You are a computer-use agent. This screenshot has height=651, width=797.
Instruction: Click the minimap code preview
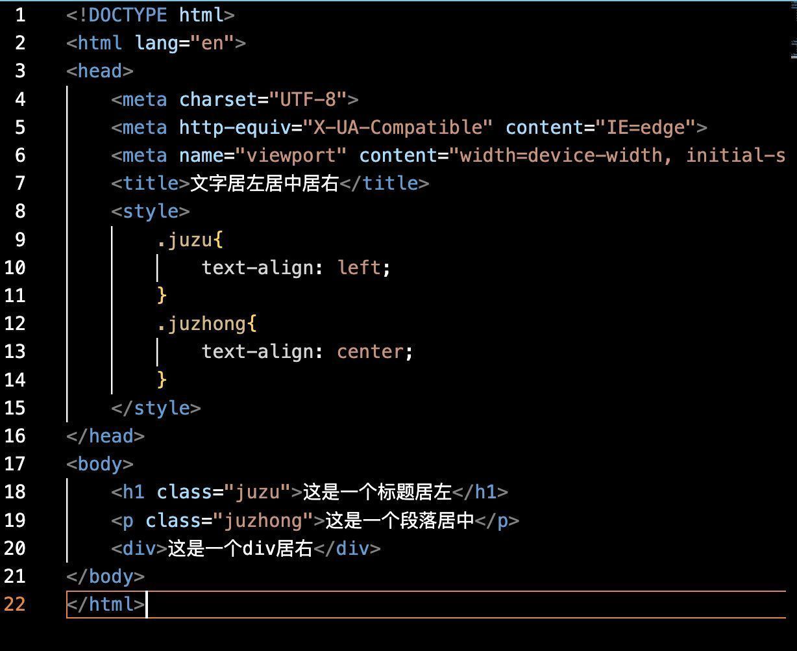(x=793, y=49)
